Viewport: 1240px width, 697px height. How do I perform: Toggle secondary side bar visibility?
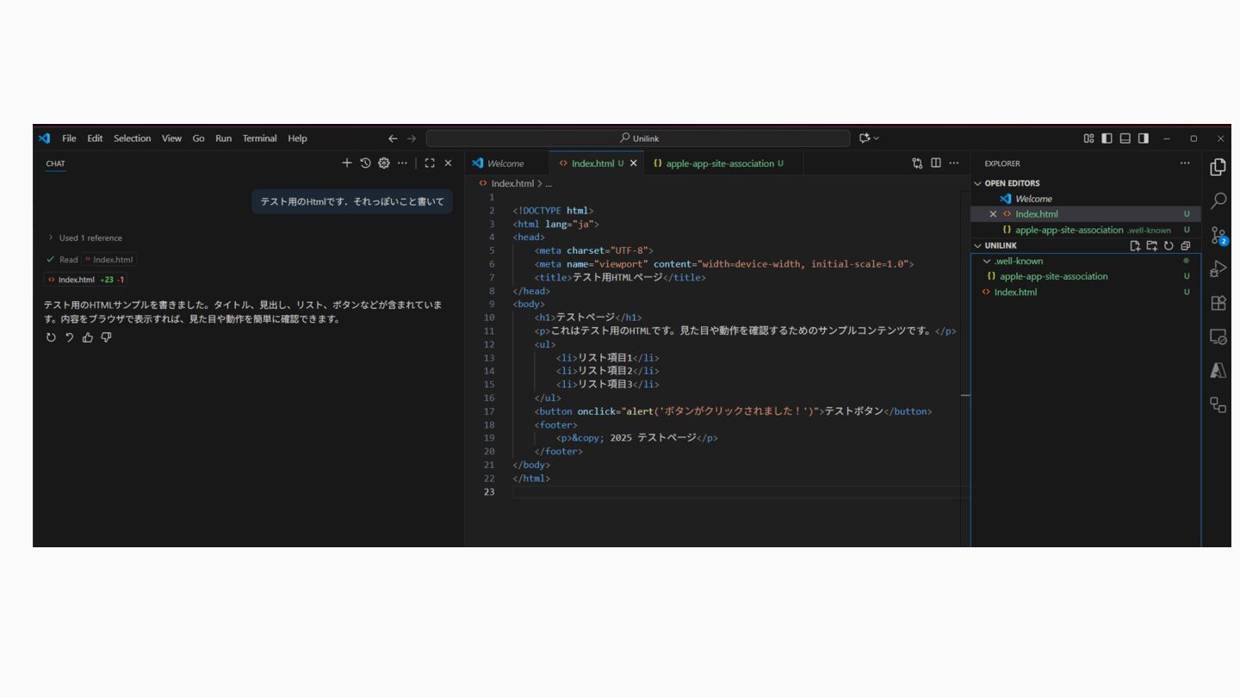[1143, 138]
